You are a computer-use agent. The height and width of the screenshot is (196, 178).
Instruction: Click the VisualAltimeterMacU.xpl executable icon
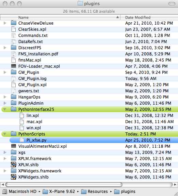pyautogui.click(x=14, y=146)
